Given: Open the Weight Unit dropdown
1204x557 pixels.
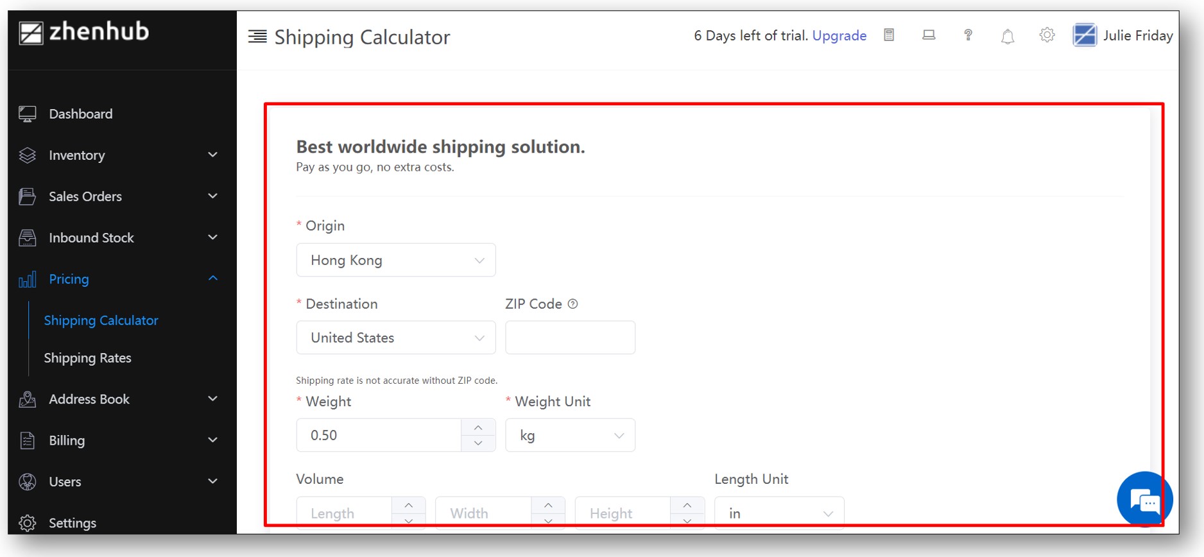Looking at the screenshot, I should (x=570, y=435).
